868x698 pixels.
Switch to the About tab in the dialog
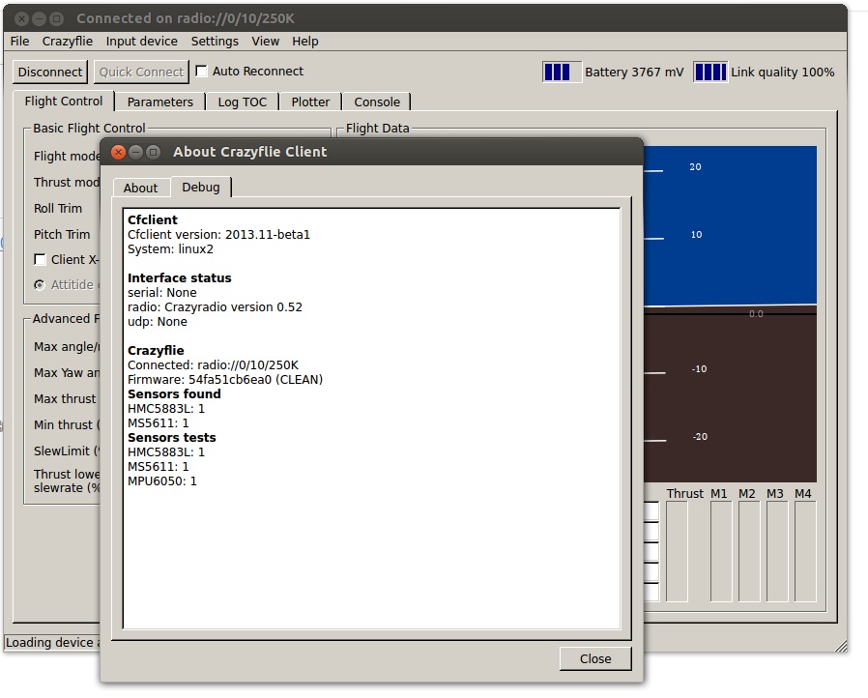[x=140, y=189]
